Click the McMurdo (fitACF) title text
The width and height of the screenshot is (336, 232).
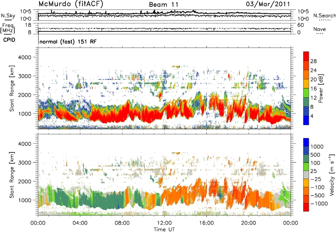(71, 4)
